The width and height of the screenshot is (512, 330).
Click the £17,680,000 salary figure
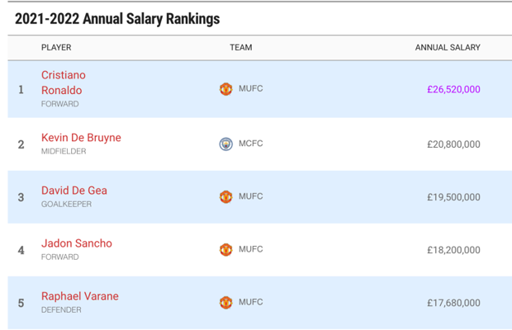tap(453, 303)
